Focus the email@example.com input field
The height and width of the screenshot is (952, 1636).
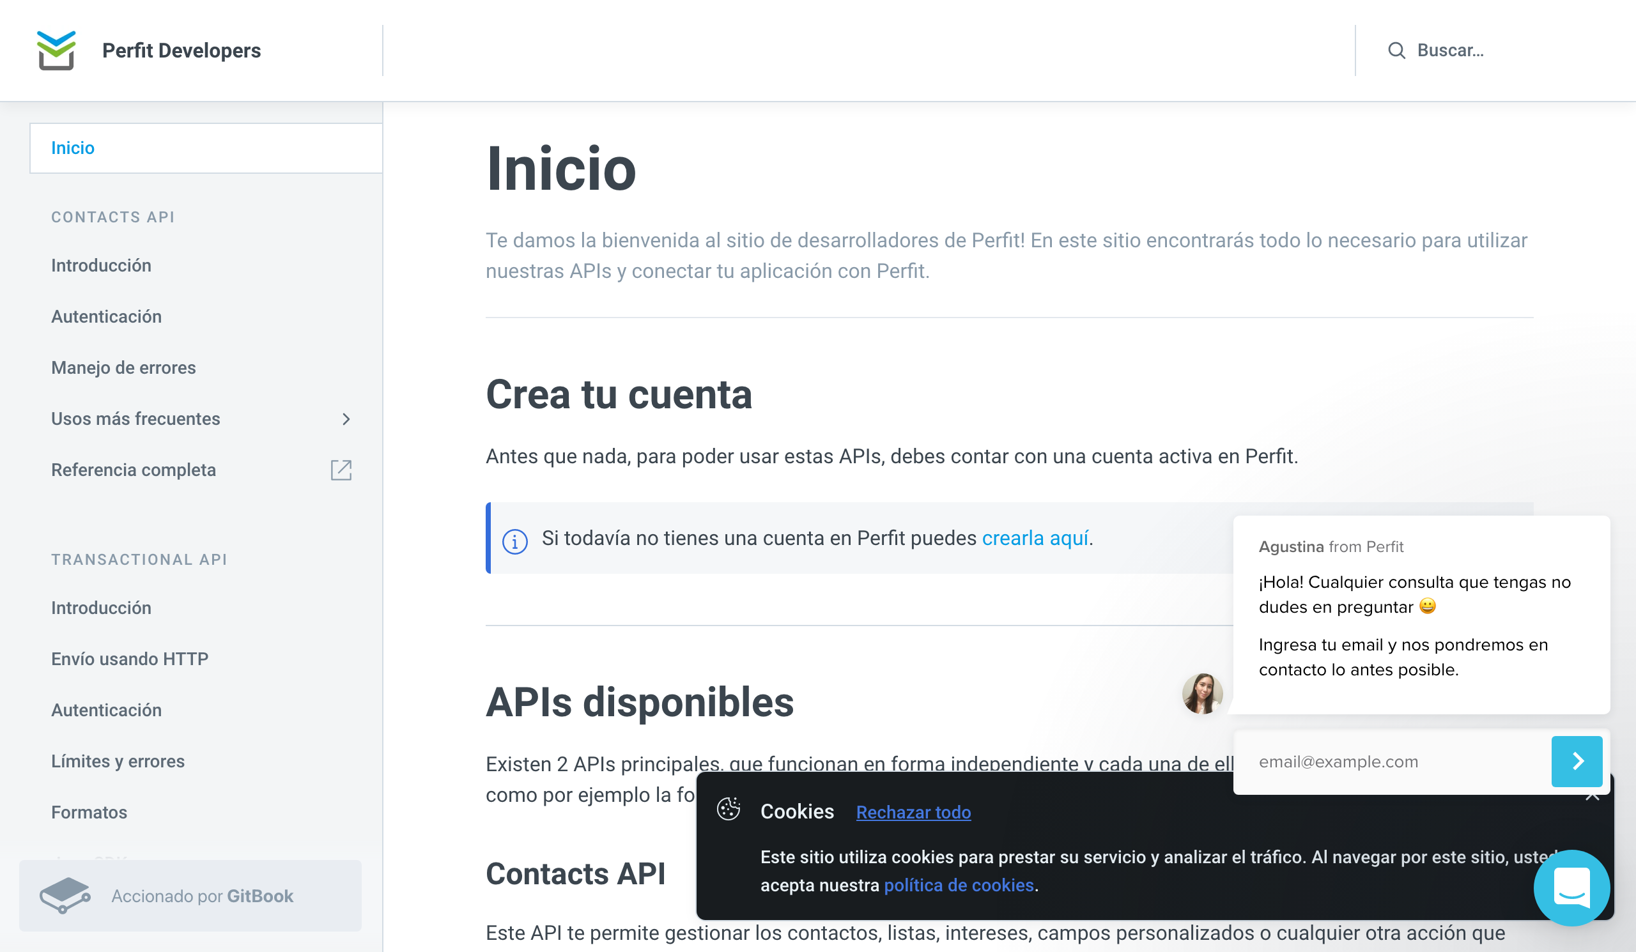[x=1392, y=762]
